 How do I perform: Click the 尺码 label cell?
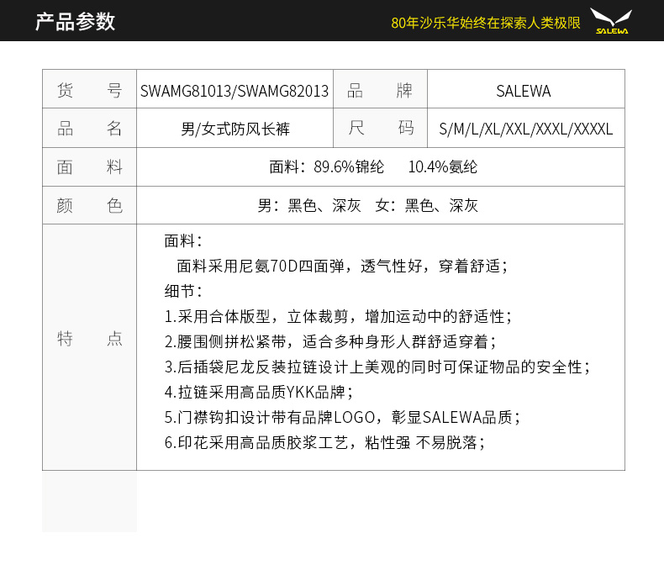coord(380,128)
